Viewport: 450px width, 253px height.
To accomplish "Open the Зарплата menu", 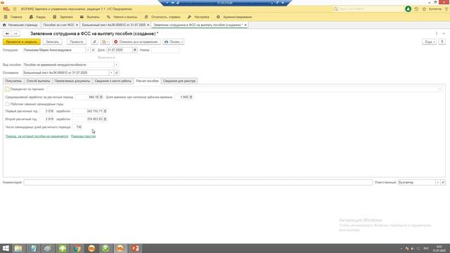I will 63,17.
